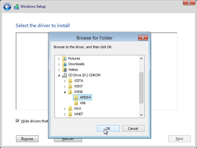The width and height of the screenshot is (197, 148).
Task: Toggle the Hide drivers checkbox
Action: tap(18, 121)
